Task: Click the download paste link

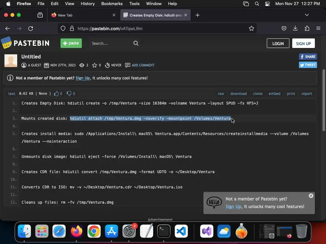Action: coord(238,94)
